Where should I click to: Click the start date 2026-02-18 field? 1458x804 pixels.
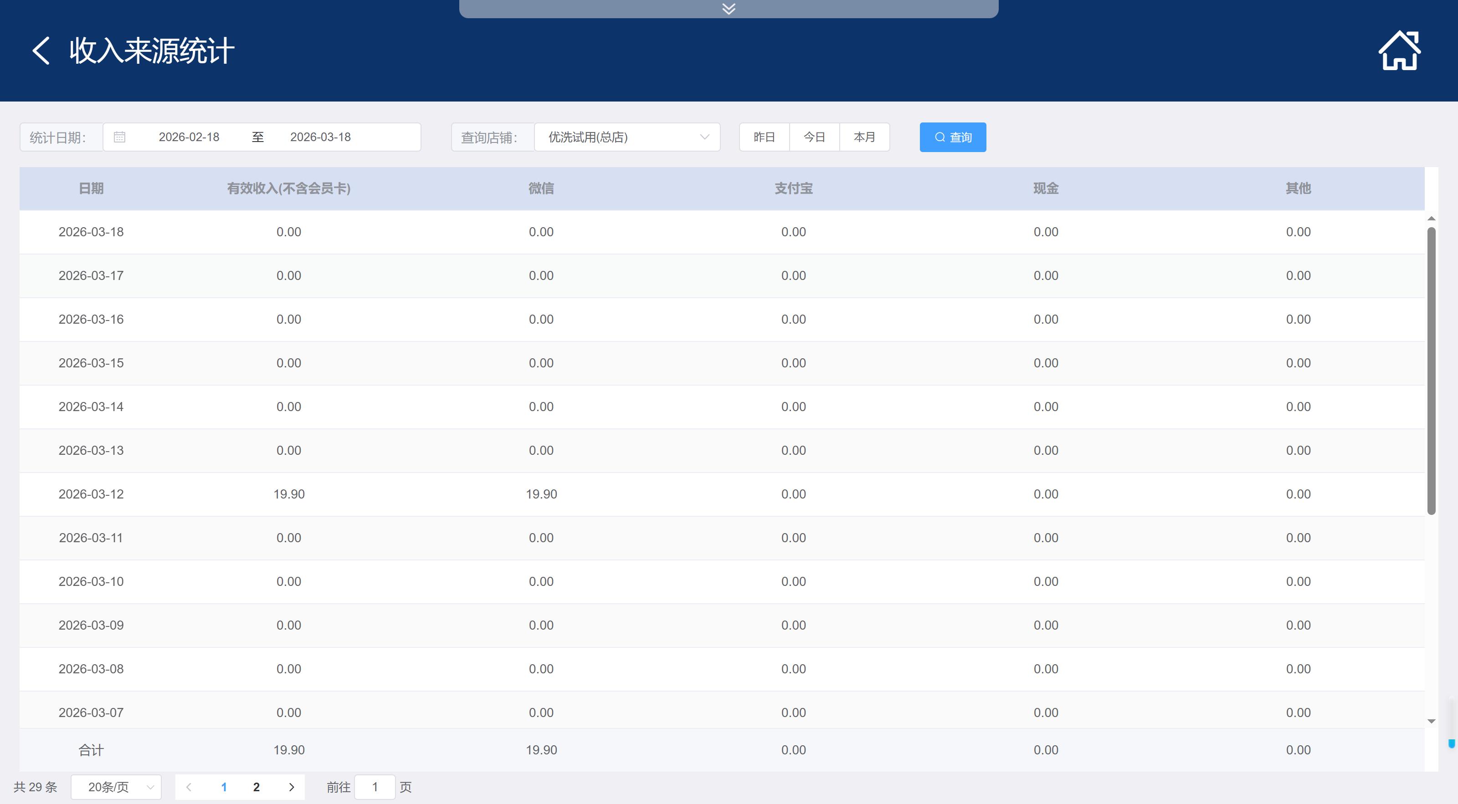(x=189, y=137)
